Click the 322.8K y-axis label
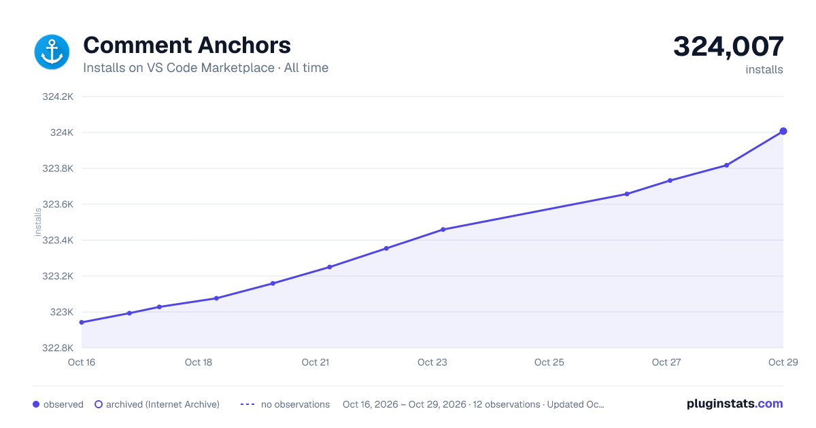Image resolution: width=816 pixels, height=428 pixels. [58, 349]
